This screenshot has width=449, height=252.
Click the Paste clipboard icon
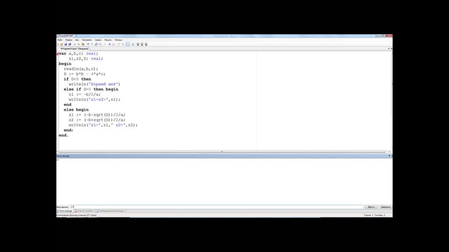83,44
